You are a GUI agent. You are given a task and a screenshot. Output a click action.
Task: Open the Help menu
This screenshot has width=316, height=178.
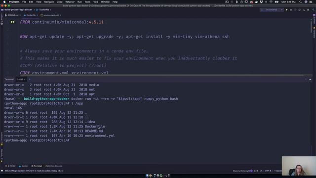tap(115, 2)
